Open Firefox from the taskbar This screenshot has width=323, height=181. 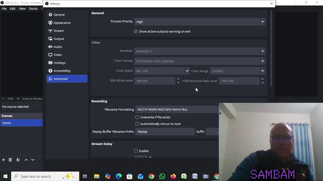[x=173, y=176]
